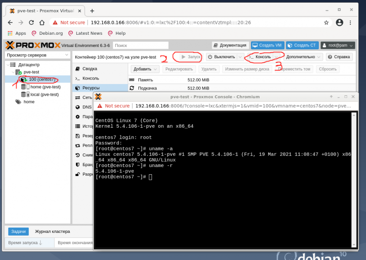Open the Консоль dropdown arrow
The height and width of the screenshot is (260, 366).
point(276,57)
